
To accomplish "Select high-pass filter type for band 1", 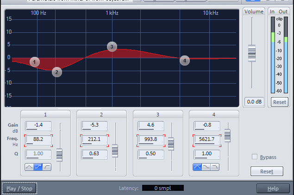I will coord(47,167).
